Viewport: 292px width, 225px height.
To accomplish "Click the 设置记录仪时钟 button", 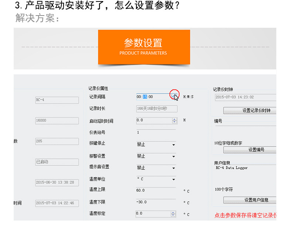I will click(250, 111).
